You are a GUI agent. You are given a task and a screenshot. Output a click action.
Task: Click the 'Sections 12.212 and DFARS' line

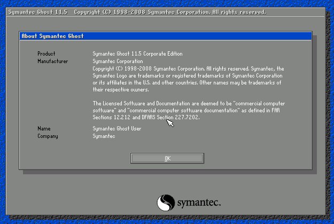pos(146,118)
